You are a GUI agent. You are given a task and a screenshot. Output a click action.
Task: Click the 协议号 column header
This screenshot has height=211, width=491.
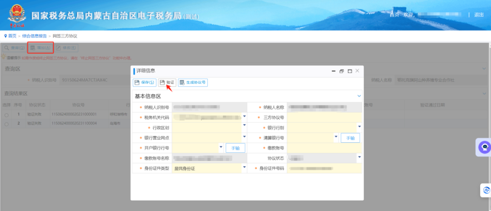pos(79,105)
